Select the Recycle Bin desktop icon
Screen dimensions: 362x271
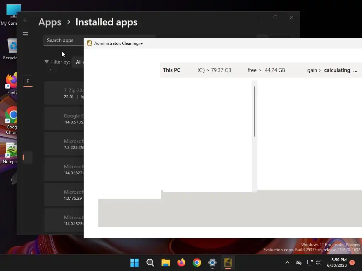(x=10, y=49)
